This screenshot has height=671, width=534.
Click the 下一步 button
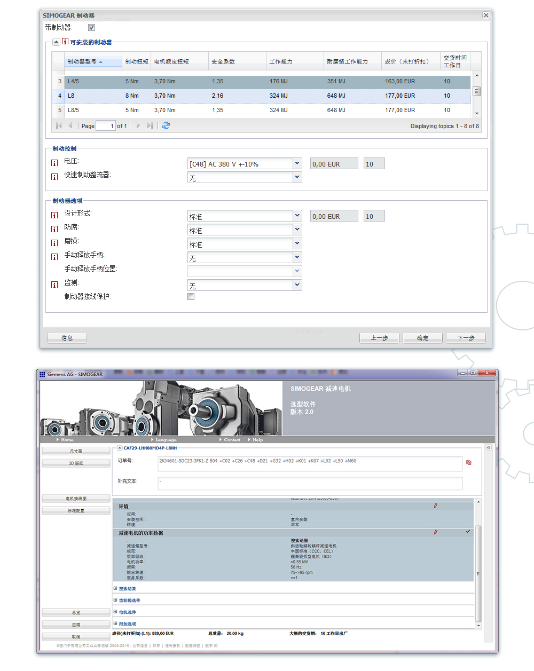click(x=466, y=338)
